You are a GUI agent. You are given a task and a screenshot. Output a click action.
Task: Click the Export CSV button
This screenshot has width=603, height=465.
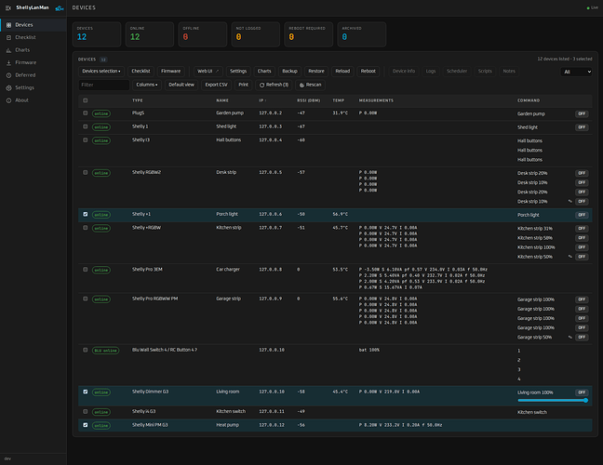click(216, 85)
